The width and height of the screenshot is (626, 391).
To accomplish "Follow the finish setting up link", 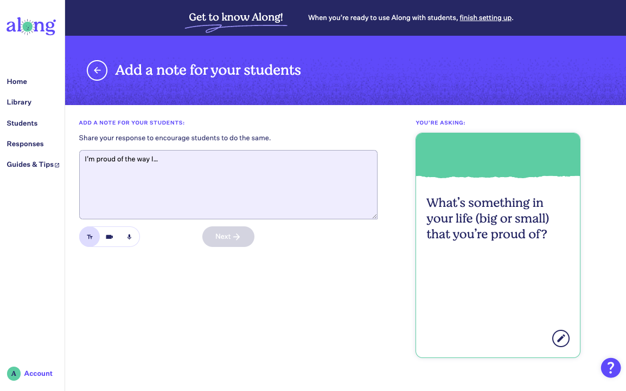I will pyautogui.click(x=486, y=17).
